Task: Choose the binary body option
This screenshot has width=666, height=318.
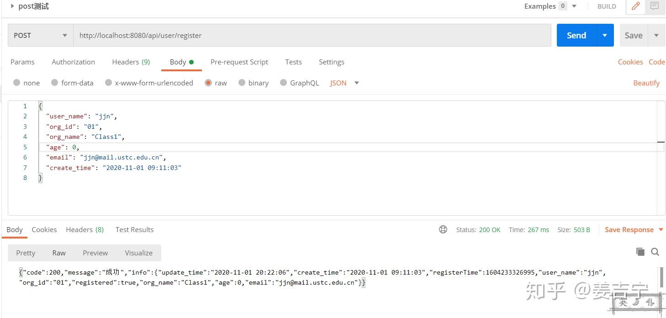Action: click(242, 83)
